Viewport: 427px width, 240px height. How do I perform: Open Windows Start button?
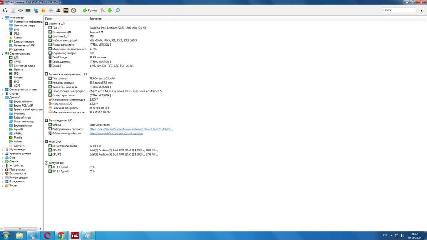click(x=6, y=235)
